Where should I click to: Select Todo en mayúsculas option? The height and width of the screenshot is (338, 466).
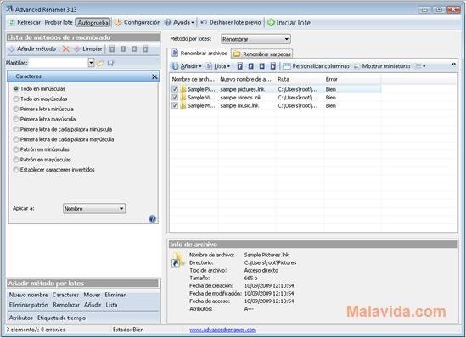(x=41, y=99)
